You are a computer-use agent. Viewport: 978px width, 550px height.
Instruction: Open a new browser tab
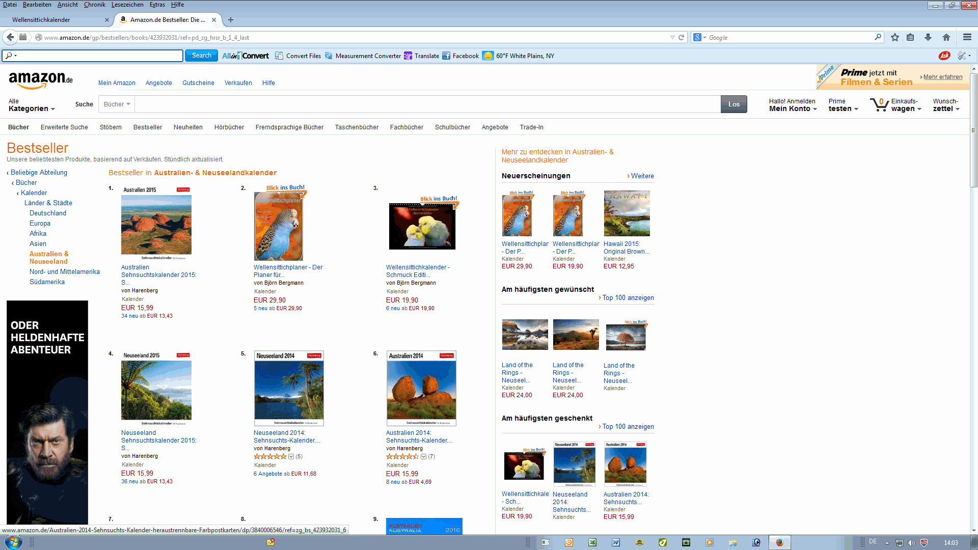point(231,20)
